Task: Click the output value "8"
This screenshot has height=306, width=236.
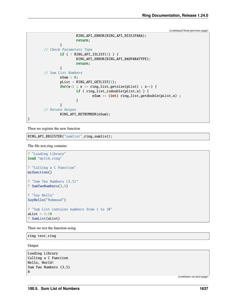Action: point(29,272)
